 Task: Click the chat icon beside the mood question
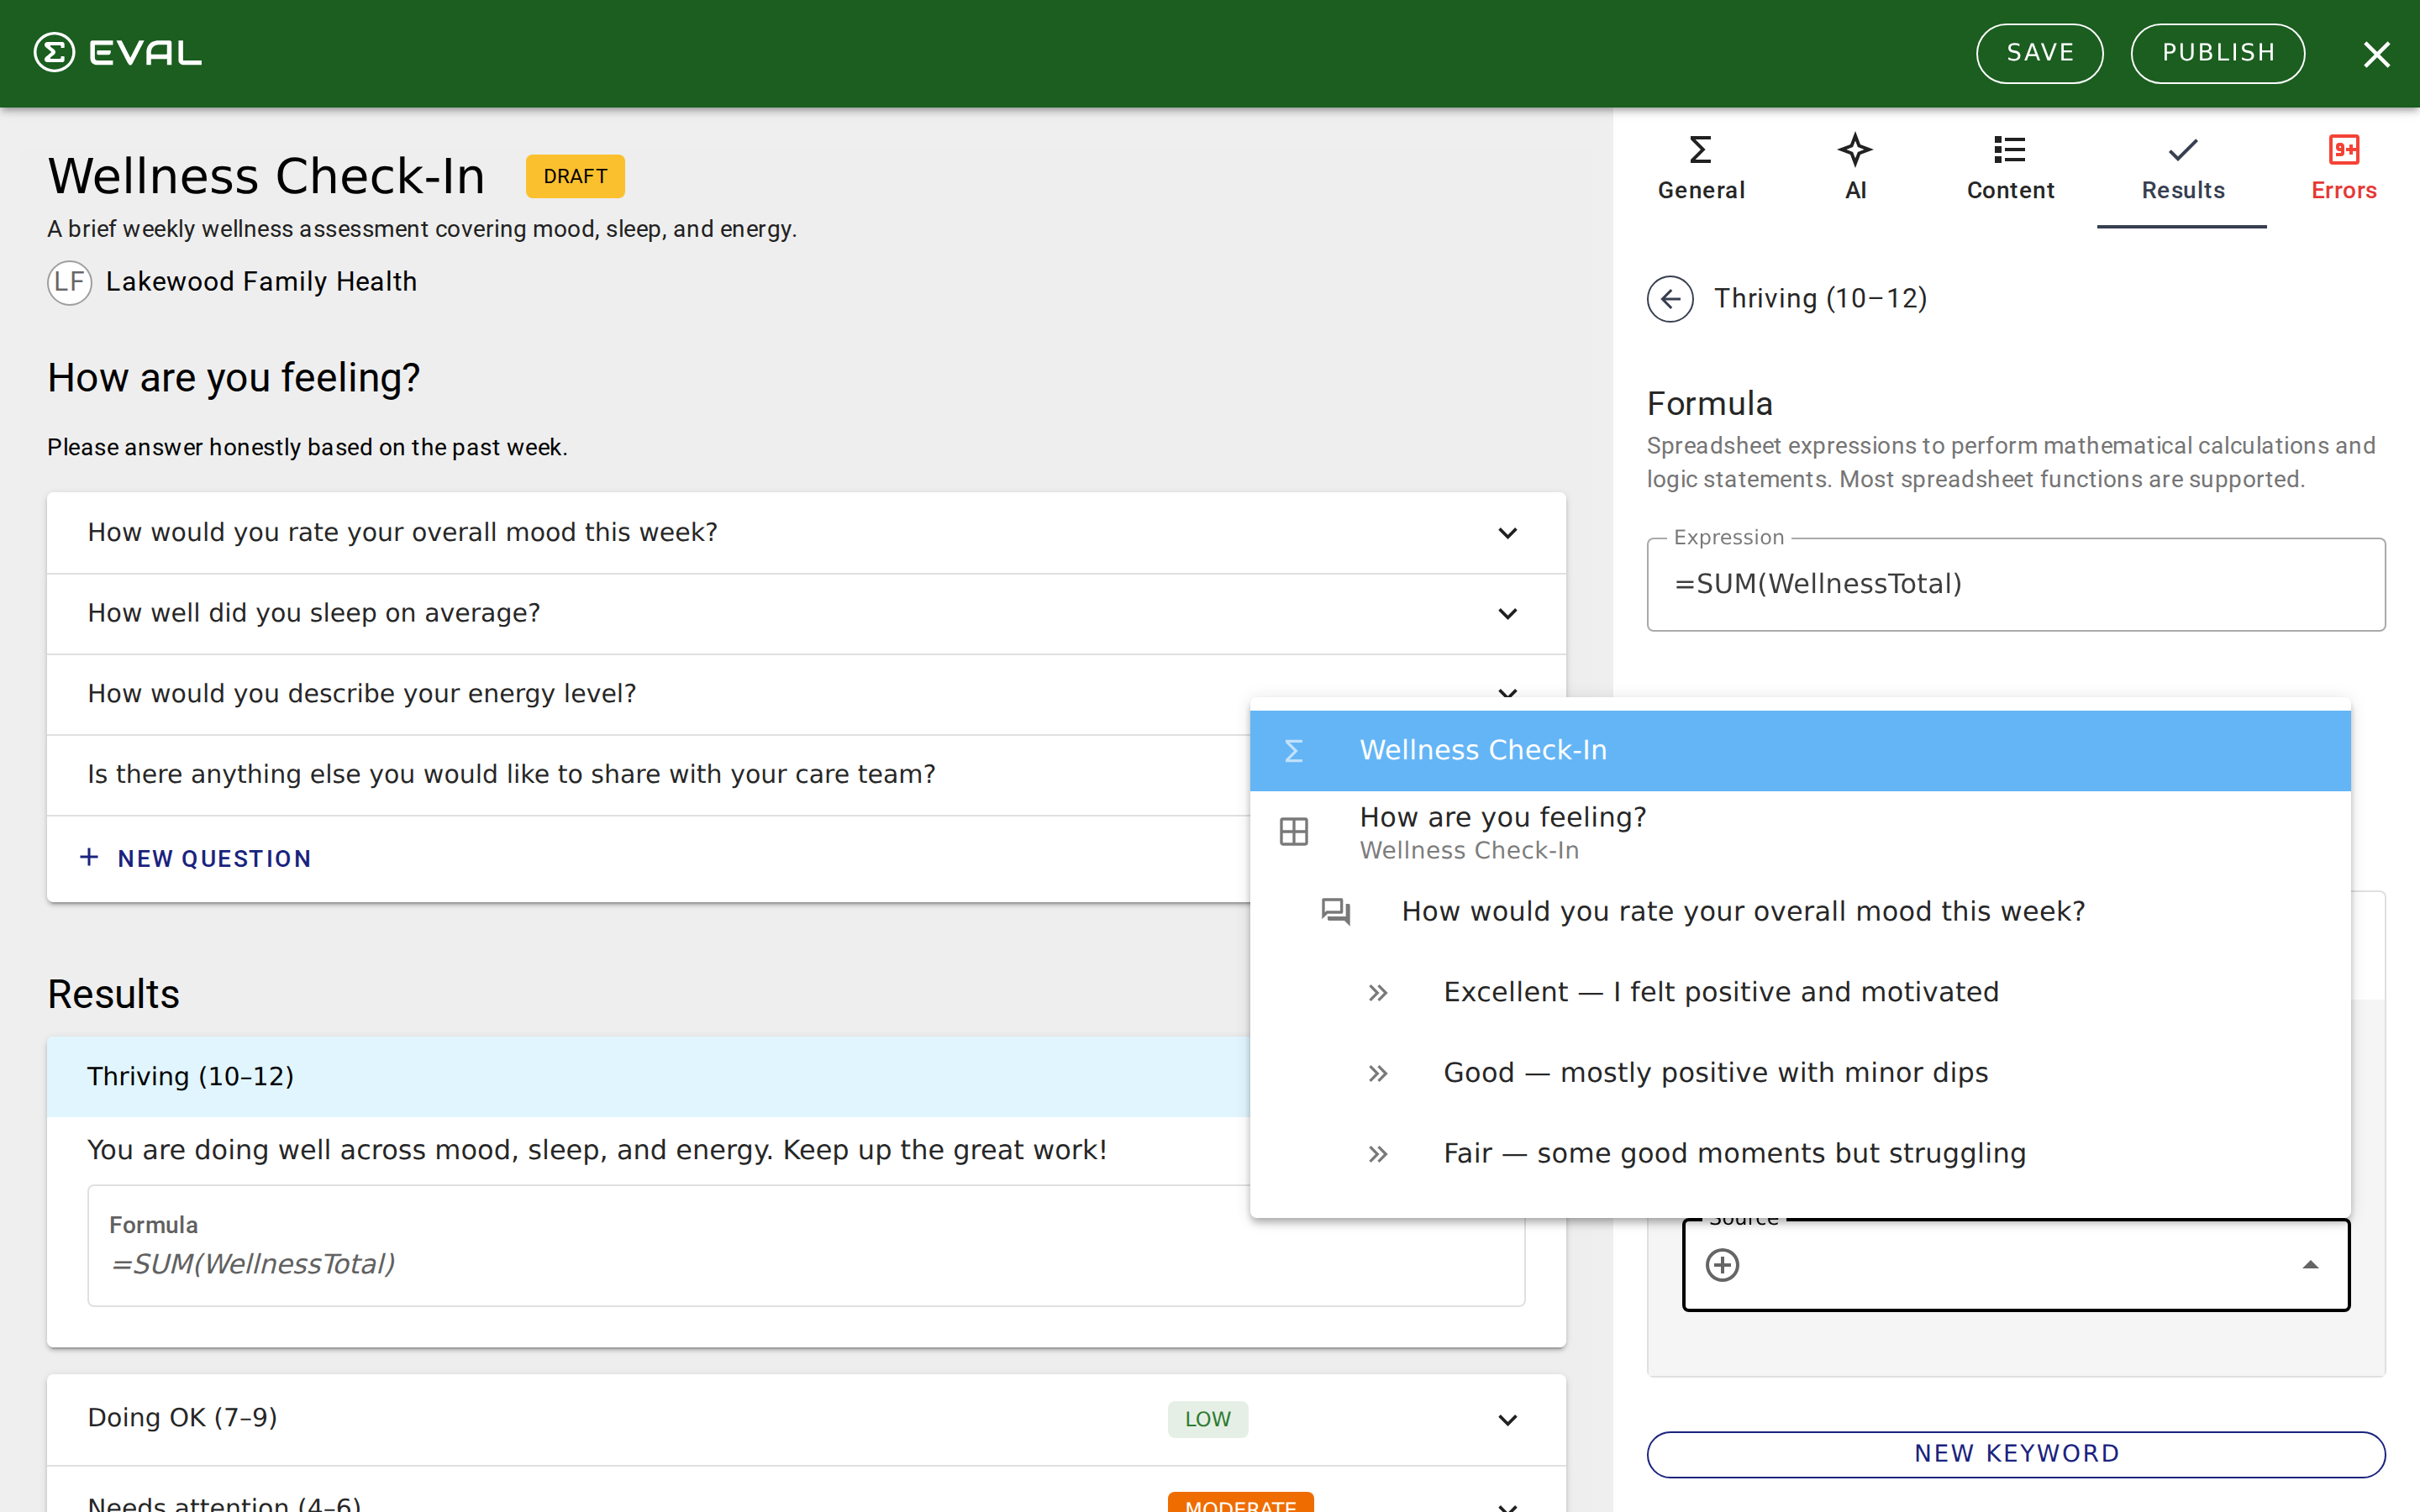[x=1337, y=911]
